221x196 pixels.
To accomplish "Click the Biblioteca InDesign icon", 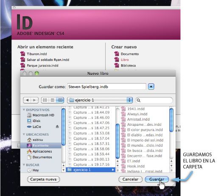I will point(117,65).
